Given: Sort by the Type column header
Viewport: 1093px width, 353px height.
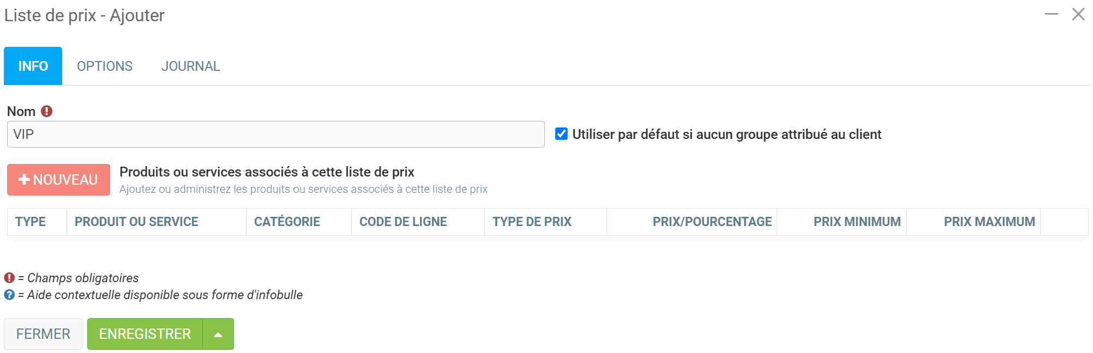Looking at the screenshot, I should (x=31, y=222).
